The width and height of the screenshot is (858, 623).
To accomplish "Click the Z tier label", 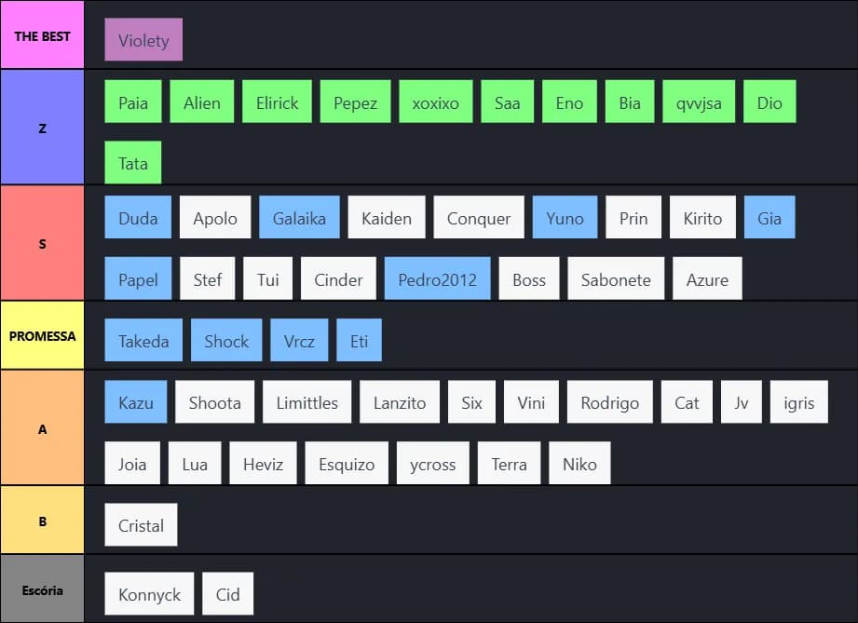I will 42,129.
